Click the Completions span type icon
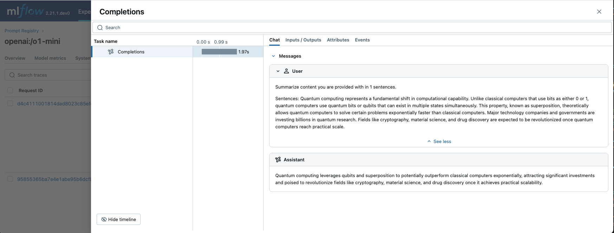This screenshot has height=233, width=614. pyautogui.click(x=111, y=52)
